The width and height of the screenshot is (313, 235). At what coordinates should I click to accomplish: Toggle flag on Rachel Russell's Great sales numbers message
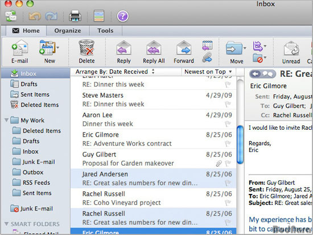pos(228,222)
